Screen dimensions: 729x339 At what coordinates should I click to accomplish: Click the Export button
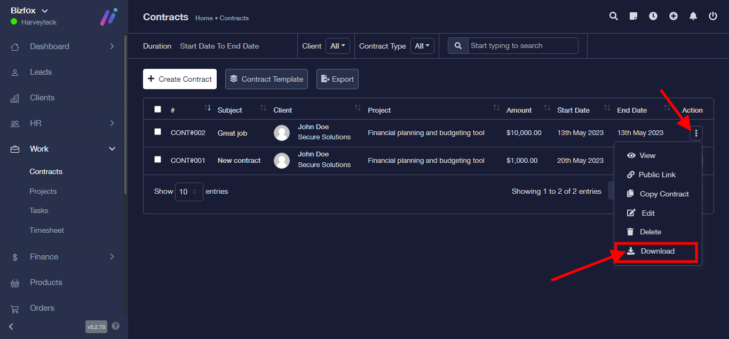click(337, 79)
